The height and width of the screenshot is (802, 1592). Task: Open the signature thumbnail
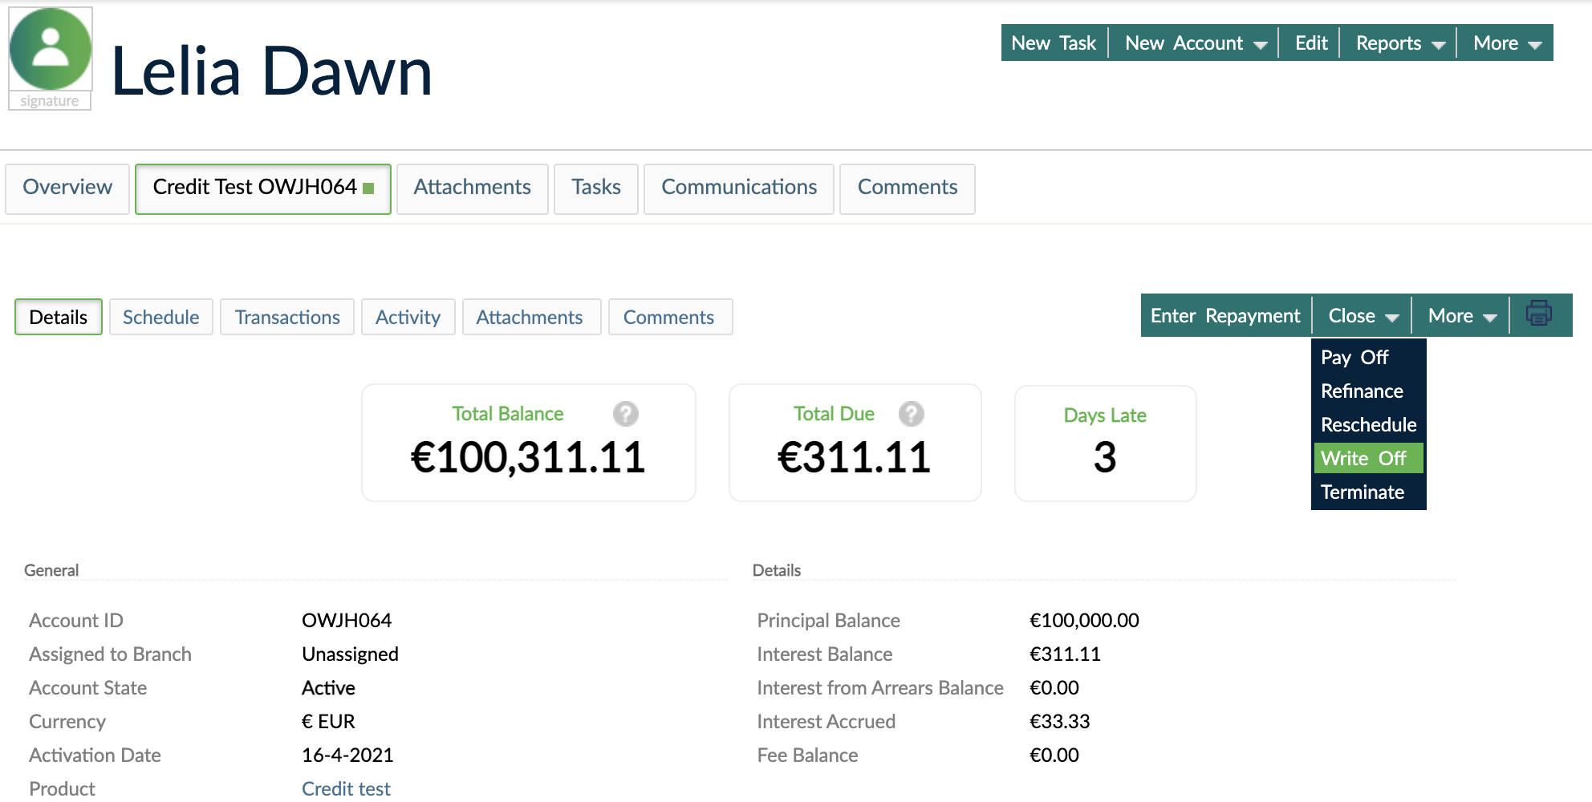click(x=50, y=100)
